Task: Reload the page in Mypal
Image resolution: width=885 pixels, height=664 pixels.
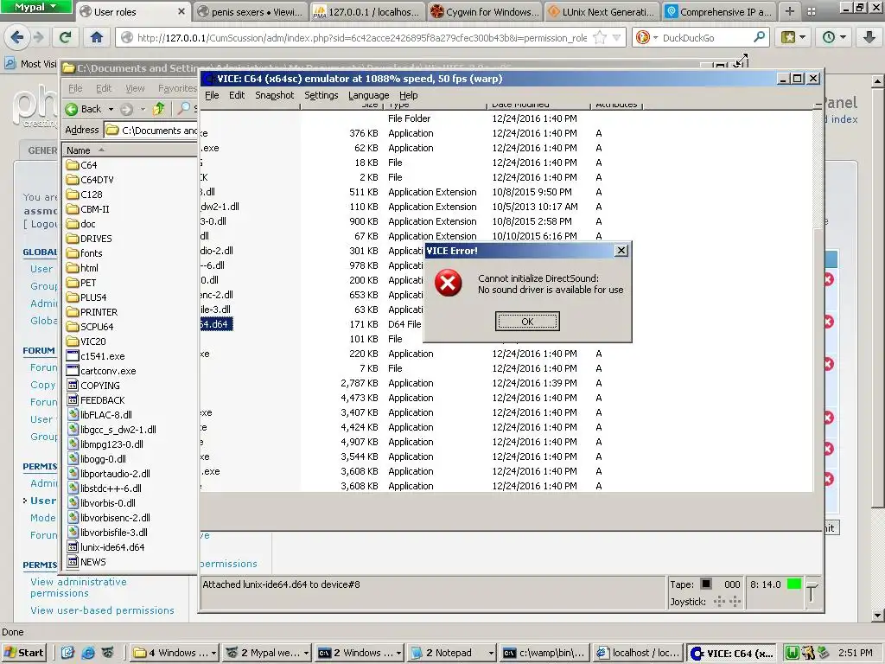Action: 65,37
